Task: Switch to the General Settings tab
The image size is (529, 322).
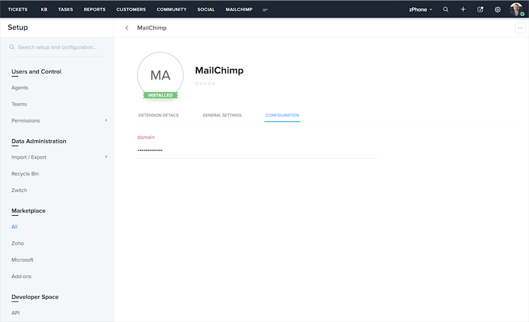Action: [x=222, y=115]
